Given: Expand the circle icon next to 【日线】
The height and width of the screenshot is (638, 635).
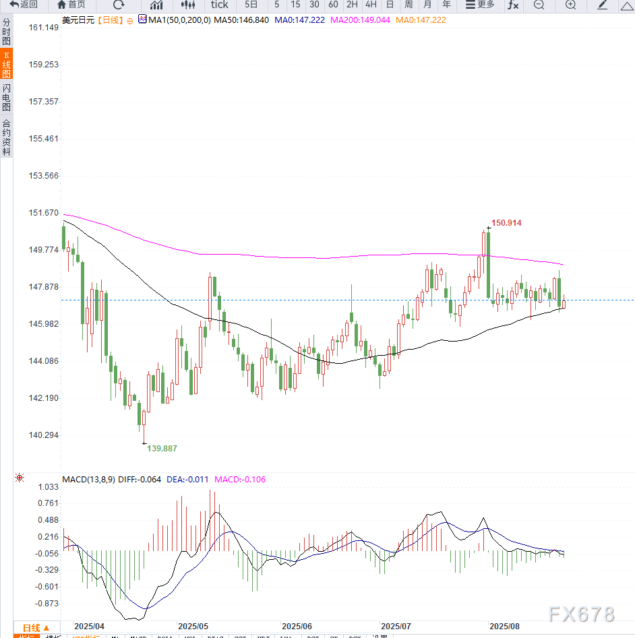Looking at the screenshot, I should [130, 20].
